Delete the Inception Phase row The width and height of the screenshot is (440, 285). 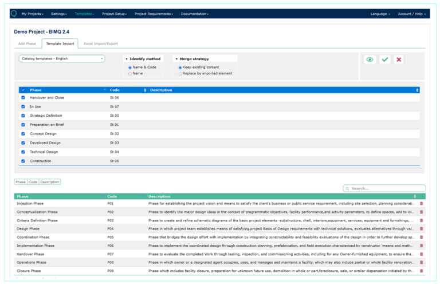(421, 204)
